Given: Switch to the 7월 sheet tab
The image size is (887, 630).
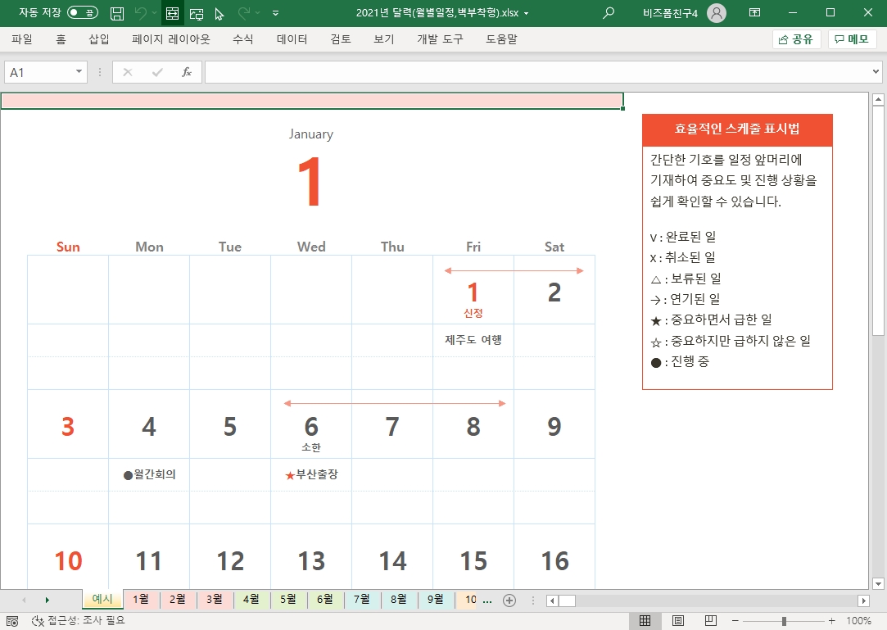Looking at the screenshot, I should pyautogui.click(x=361, y=600).
